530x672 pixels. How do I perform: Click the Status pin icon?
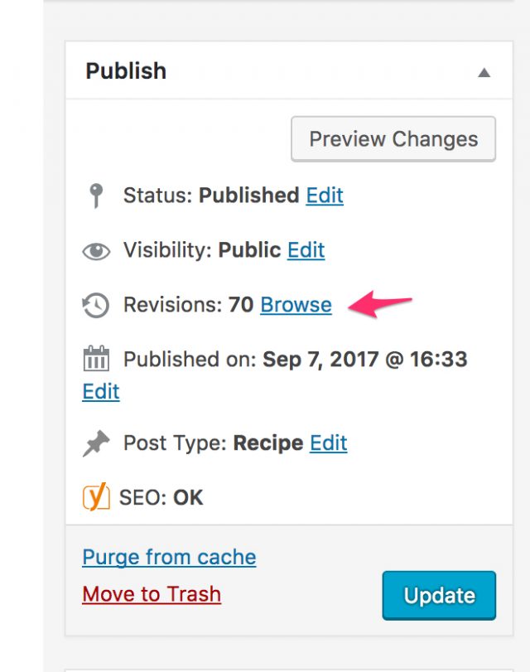[96, 196]
